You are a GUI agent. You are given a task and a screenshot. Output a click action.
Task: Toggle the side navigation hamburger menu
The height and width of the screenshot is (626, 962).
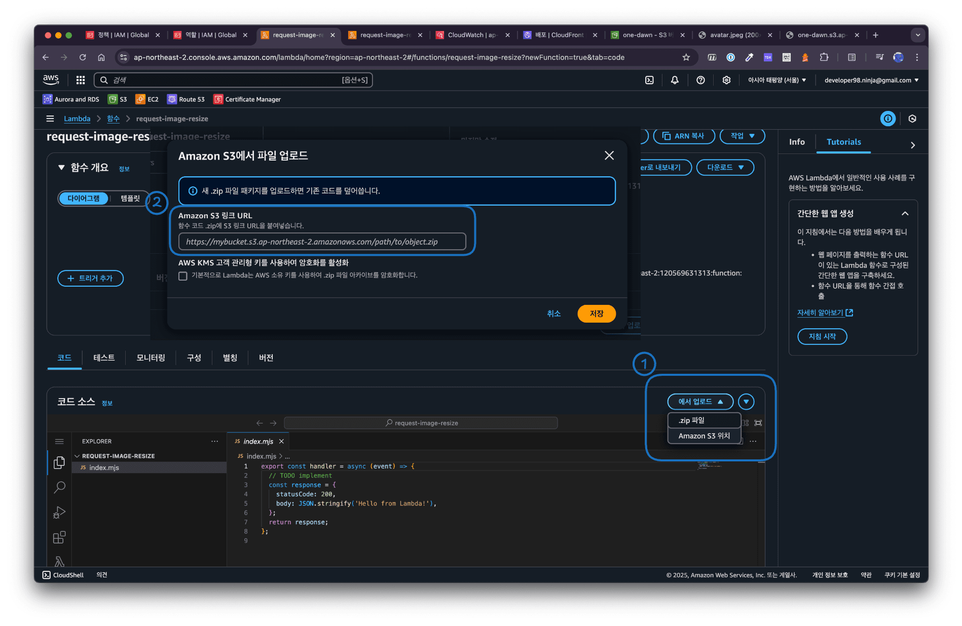pos(50,119)
